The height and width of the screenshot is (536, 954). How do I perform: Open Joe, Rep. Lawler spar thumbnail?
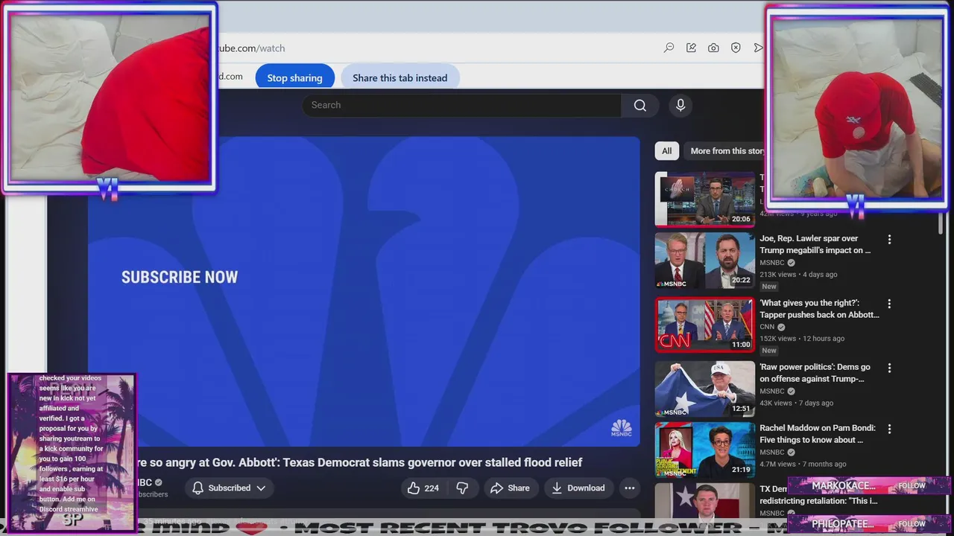[x=705, y=261]
